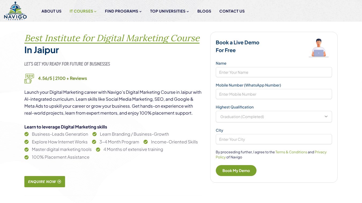Click checkmark beside 3-4 Month Program
The height and width of the screenshot is (203, 362).
(x=94, y=142)
